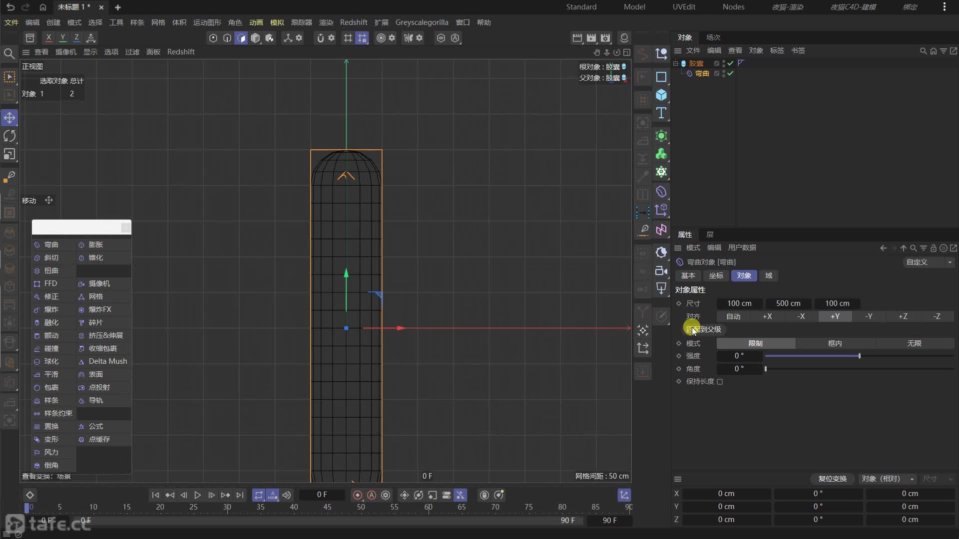Click the Y size field showing 500 cm

tap(788, 303)
